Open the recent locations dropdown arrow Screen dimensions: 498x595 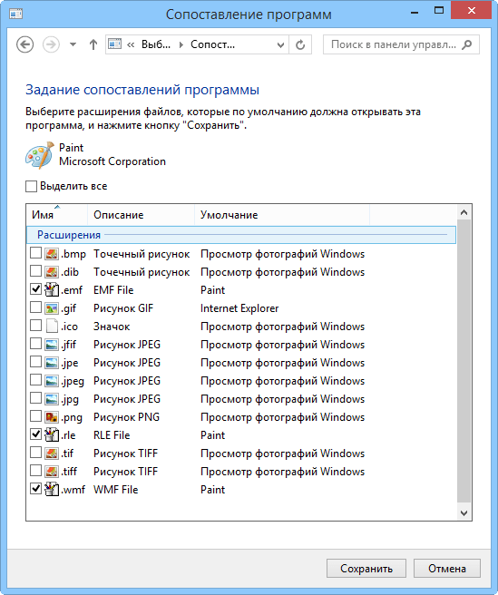(x=73, y=44)
